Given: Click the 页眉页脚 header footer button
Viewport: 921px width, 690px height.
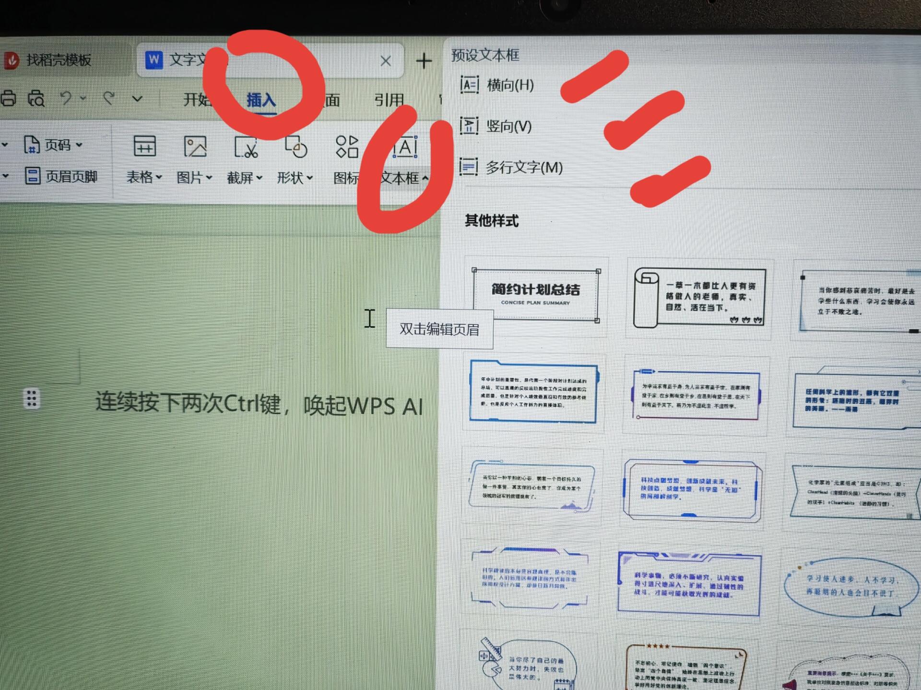Looking at the screenshot, I should [x=61, y=176].
